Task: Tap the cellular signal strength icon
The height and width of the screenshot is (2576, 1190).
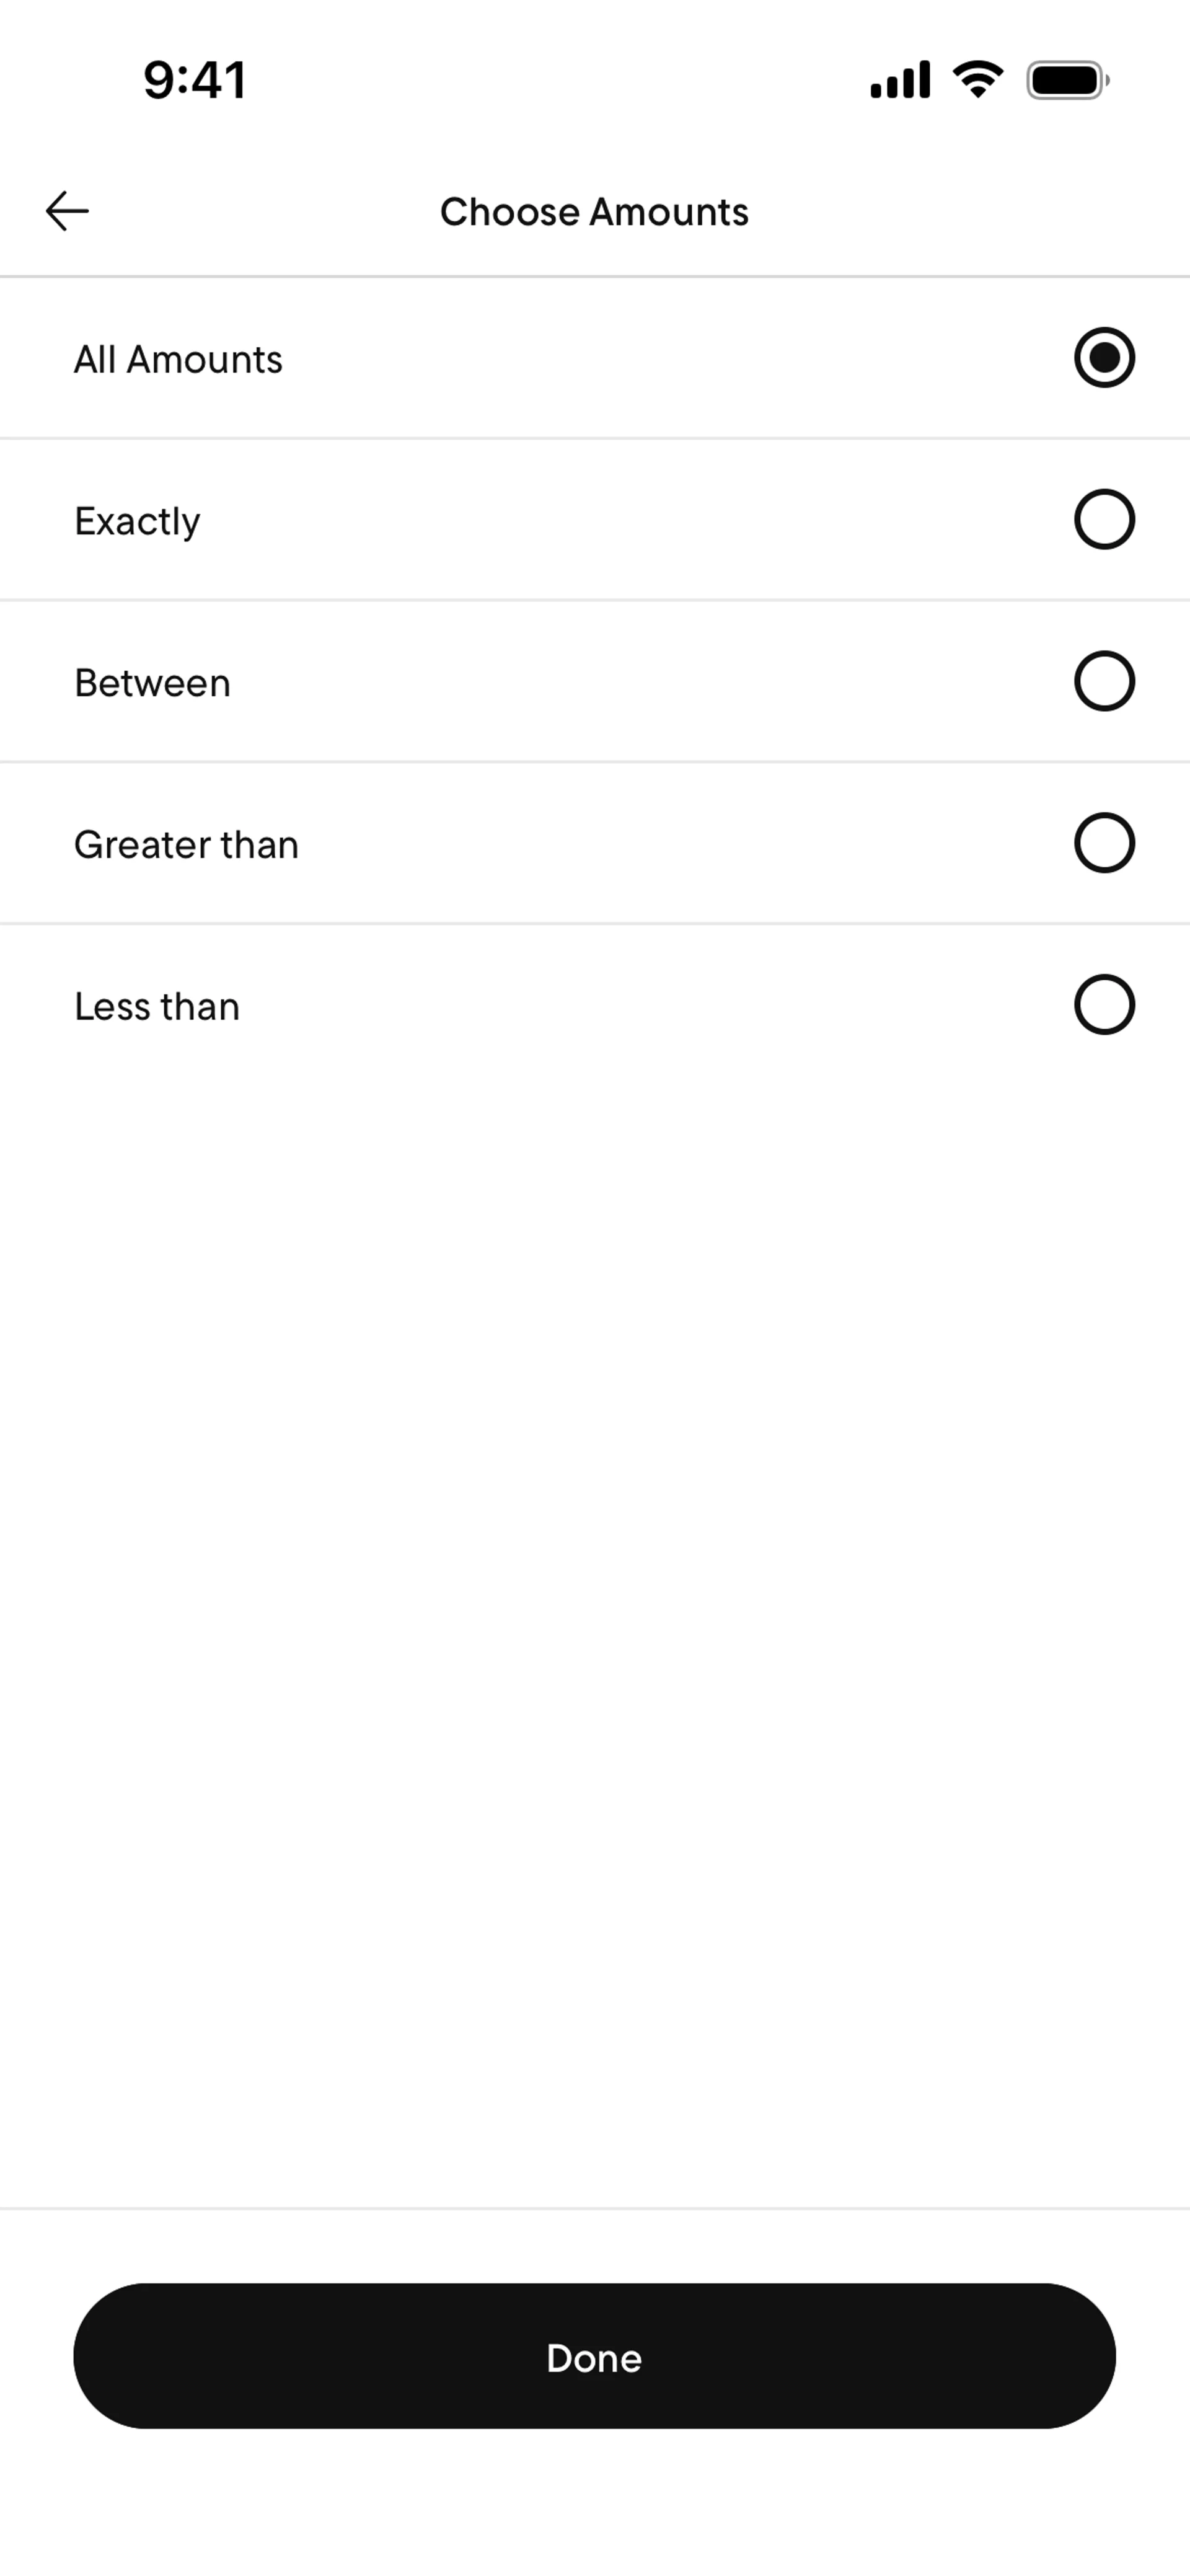Action: (x=900, y=80)
